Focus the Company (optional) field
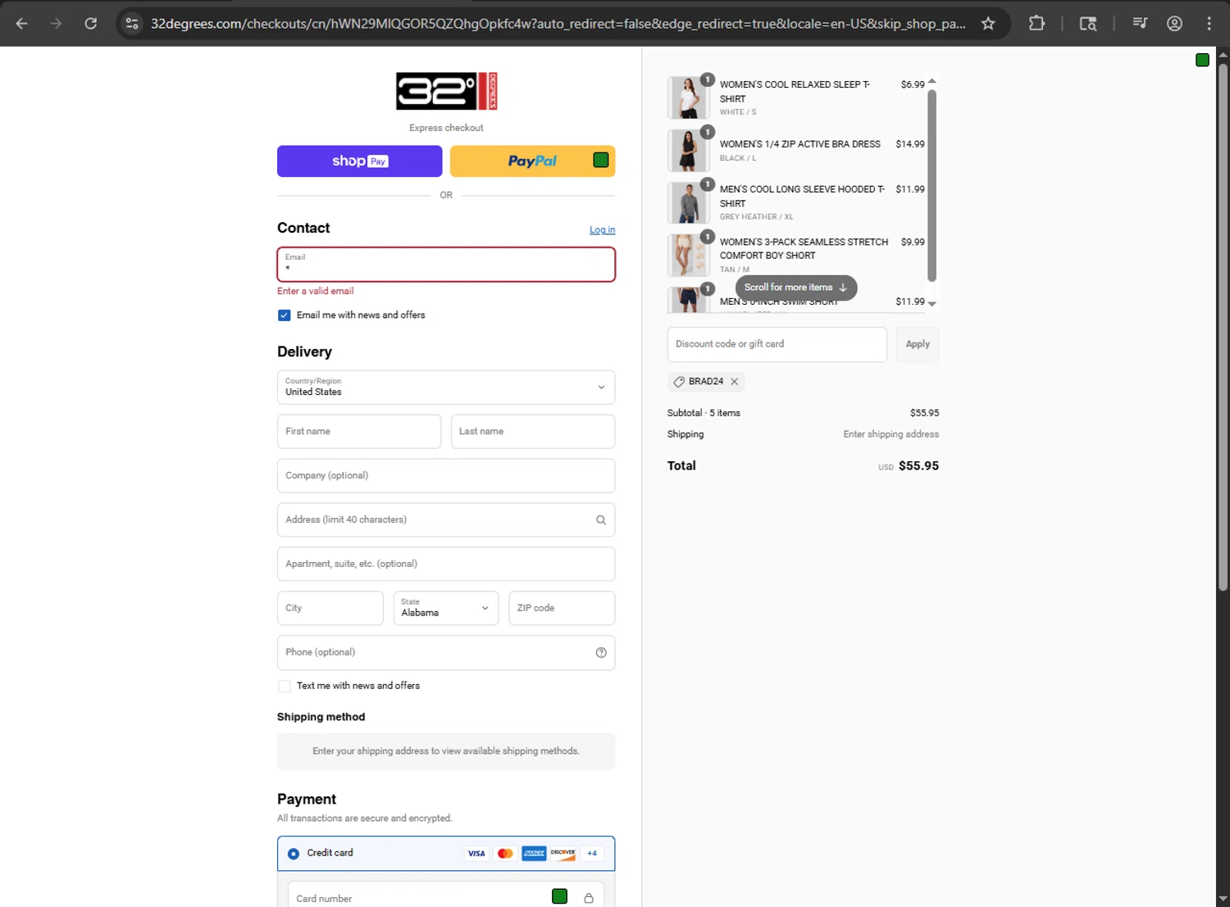1230x907 pixels. point(446,476)
